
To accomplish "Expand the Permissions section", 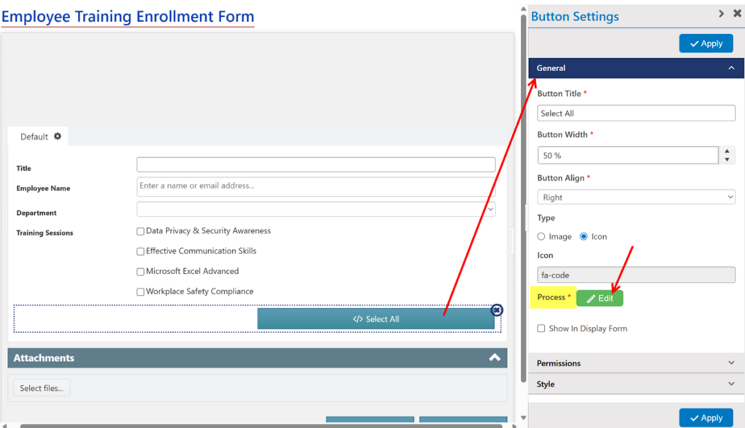I will 636,363.
